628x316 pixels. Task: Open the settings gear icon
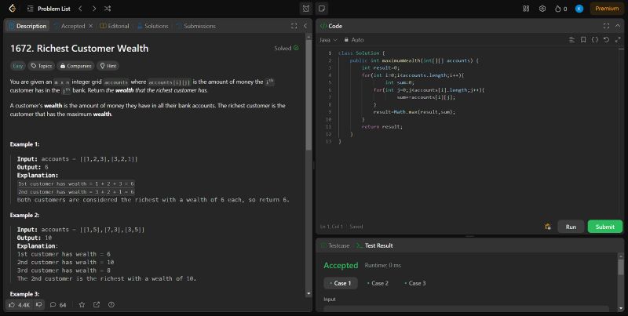(542, 9)
